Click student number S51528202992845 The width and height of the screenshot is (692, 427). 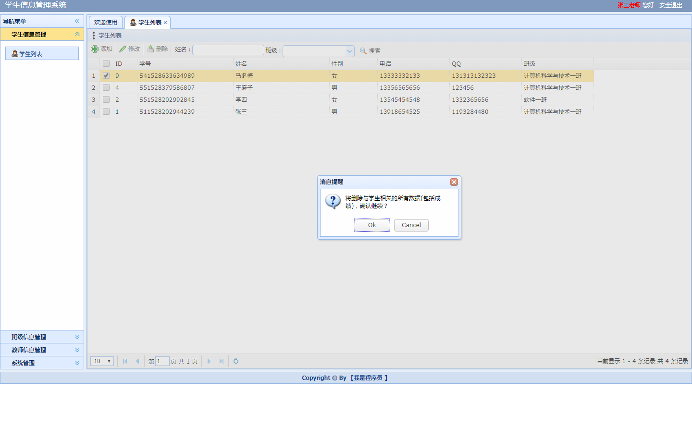click(x=167, y=100)
